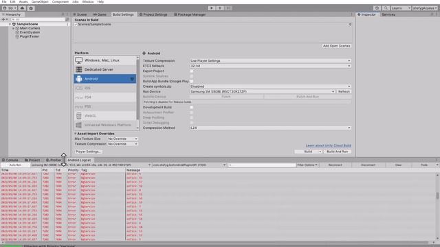
Task: Select the PS4 platform
Action: tap(105, 97)
